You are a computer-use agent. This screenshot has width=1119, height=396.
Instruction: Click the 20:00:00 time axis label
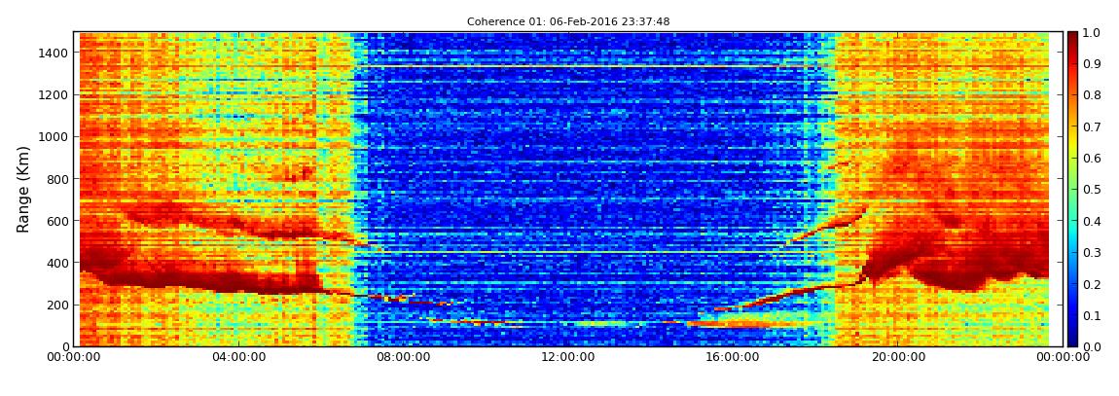pyautogui.click(x=896, y=357)
